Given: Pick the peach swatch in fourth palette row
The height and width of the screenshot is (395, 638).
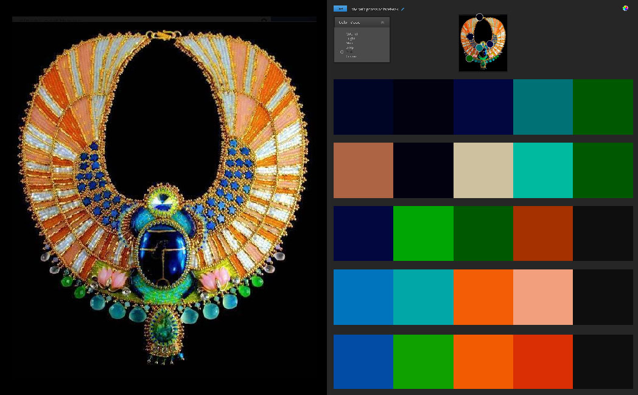Looking at the screenshot, I should [x=543, y=297].
